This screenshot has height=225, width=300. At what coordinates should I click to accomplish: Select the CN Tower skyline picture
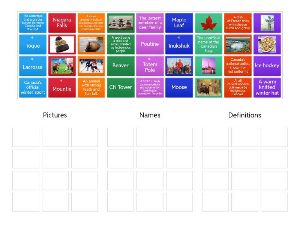click(208, 66)
